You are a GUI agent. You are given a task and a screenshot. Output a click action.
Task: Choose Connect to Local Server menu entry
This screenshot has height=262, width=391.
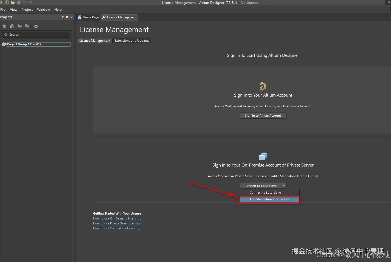coord(270,193)
